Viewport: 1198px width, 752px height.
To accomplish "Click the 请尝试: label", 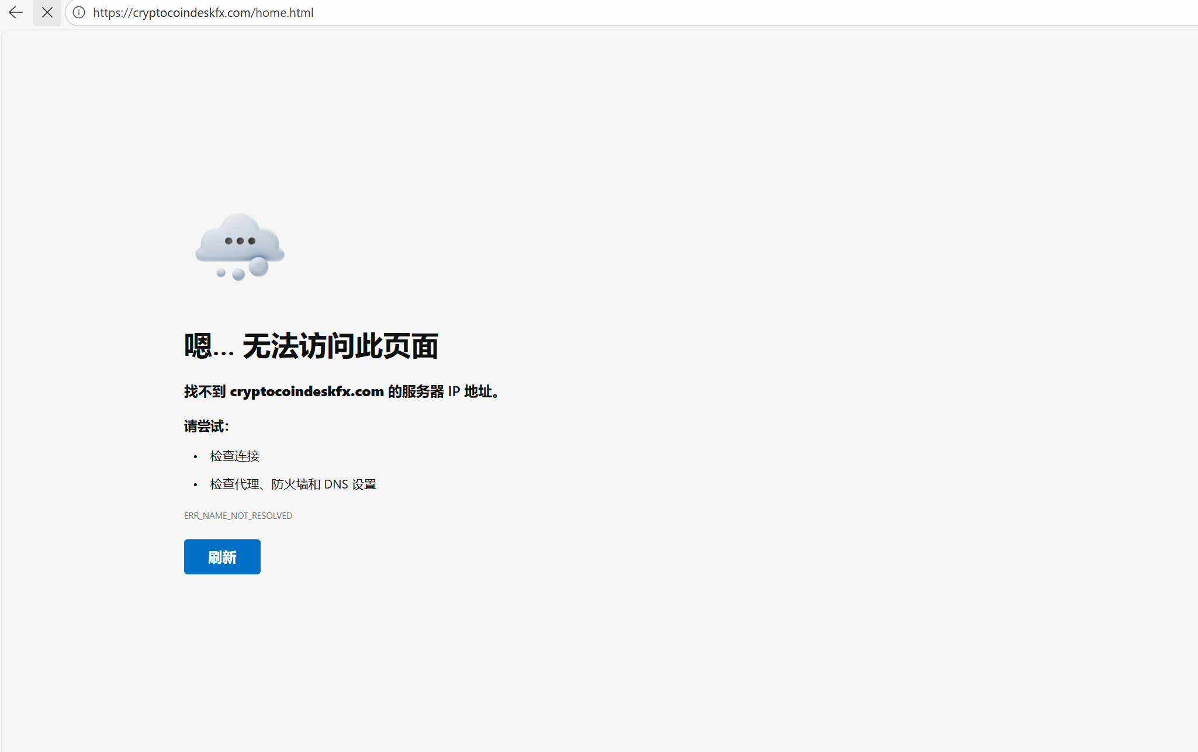I will [x=206, y=426].
